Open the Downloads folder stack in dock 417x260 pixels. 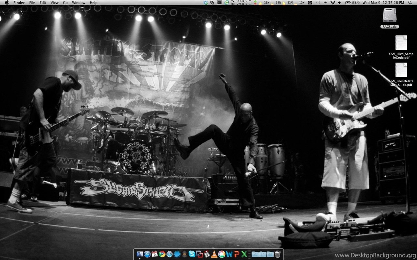pos(270,254)
